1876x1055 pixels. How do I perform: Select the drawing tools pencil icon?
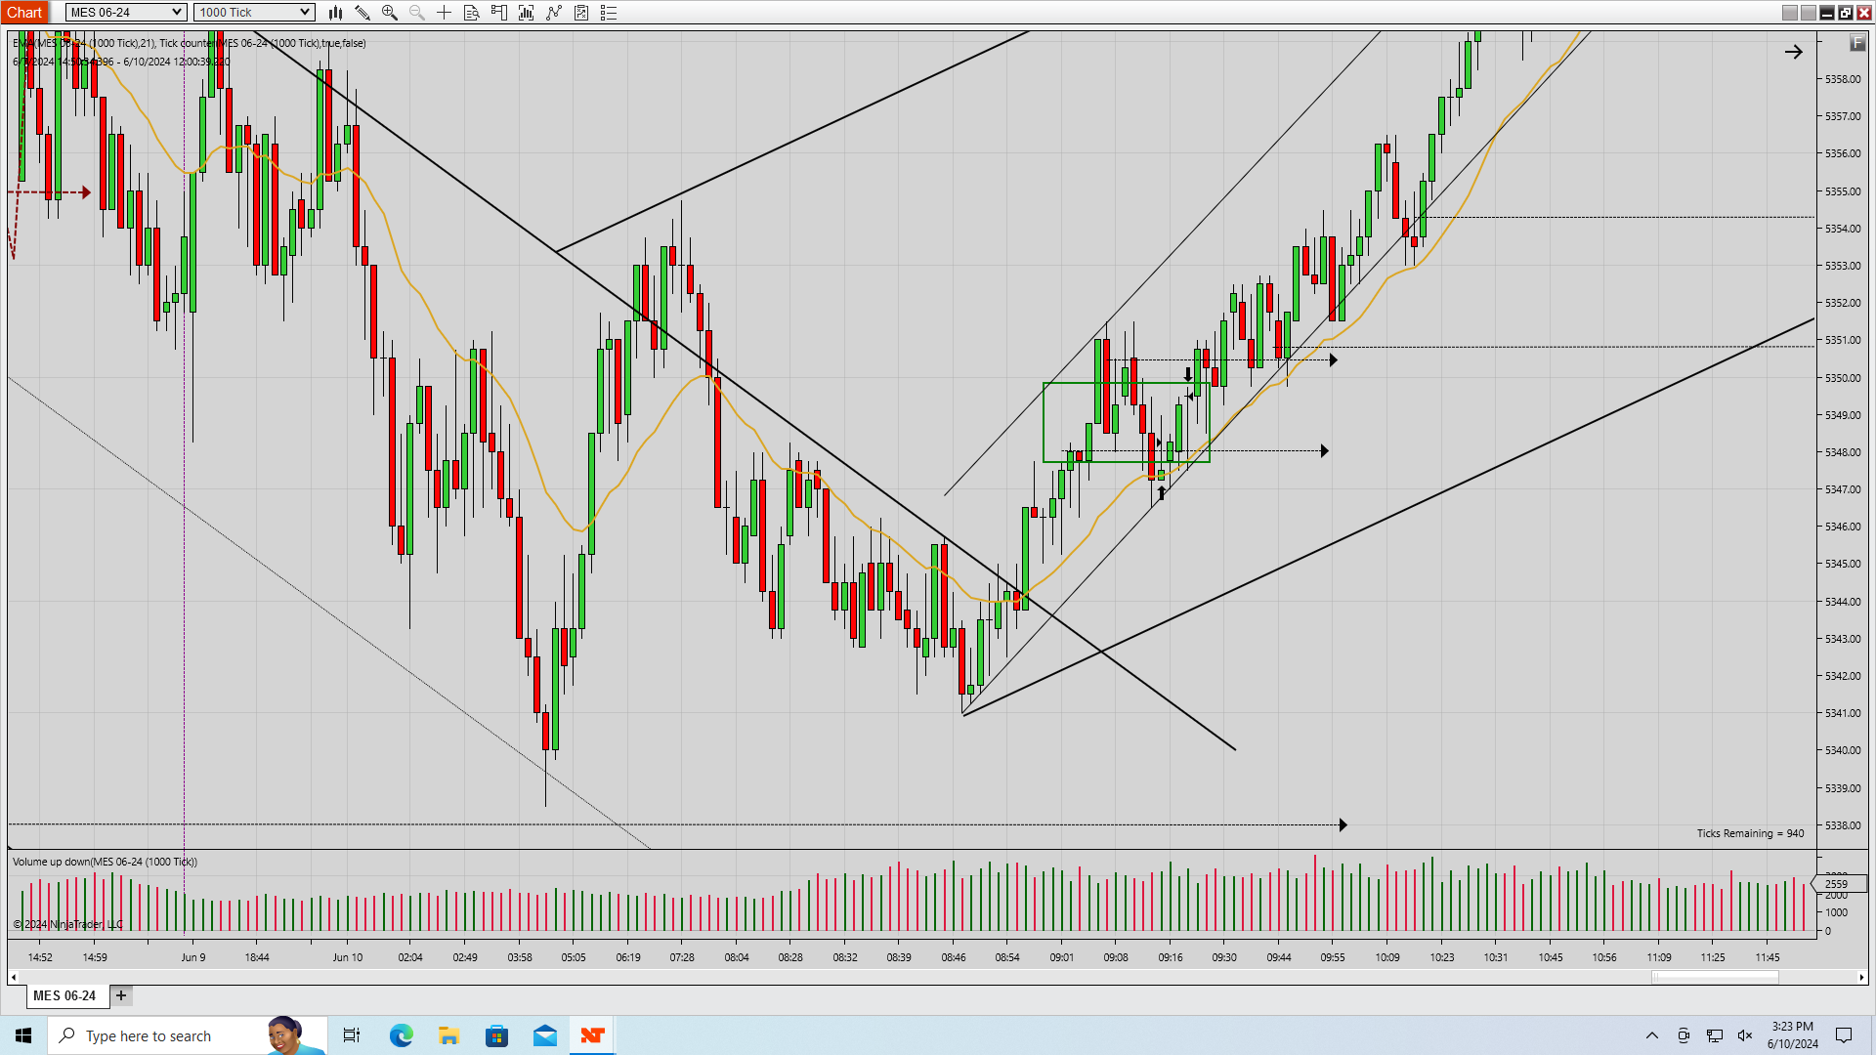coord(362,13)
